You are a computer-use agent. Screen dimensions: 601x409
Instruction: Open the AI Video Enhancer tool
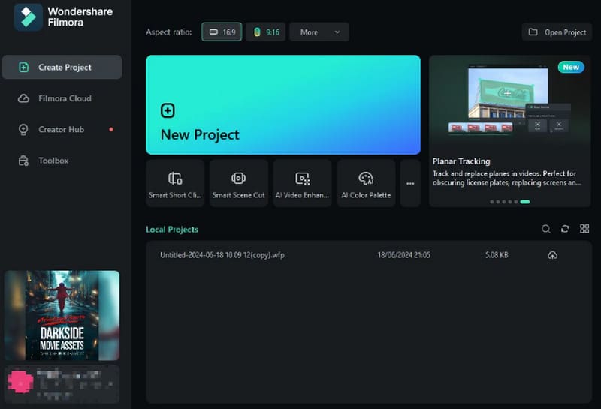pyautogui.click(x=302, y=182)
